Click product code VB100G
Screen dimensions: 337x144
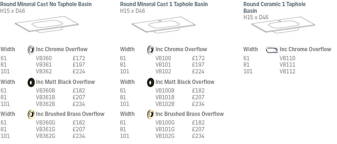coord(165,123)
